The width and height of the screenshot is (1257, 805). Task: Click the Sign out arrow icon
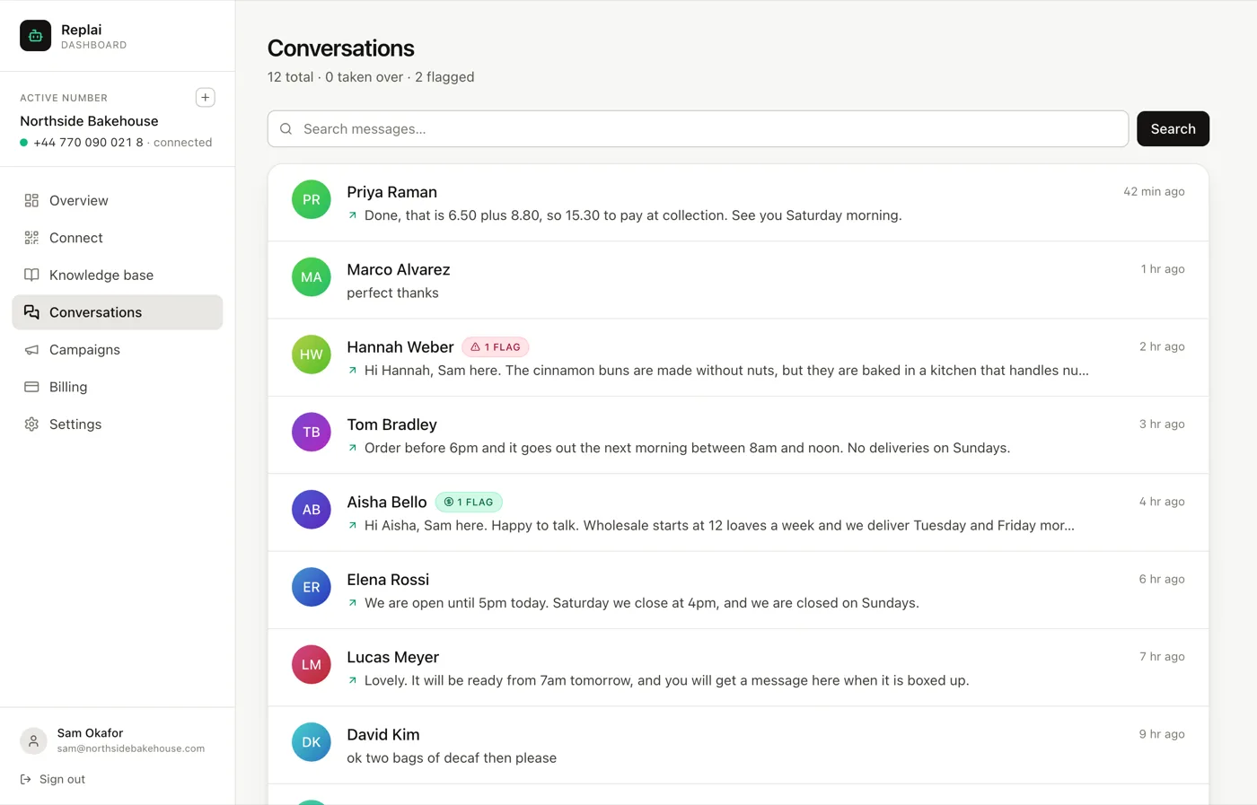point(26,780)
